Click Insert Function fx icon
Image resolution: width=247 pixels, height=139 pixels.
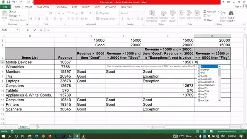(x=41, y=30)
